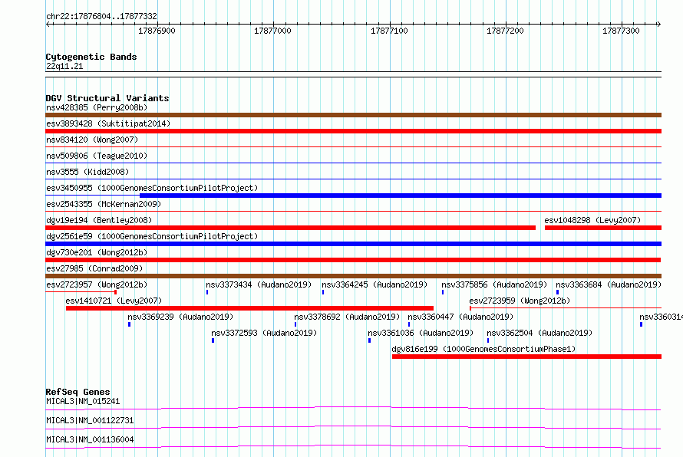Image resolution: width=683 pixels, height=457 pixels.
Task: Click the red bar under dgv19e194
Action: pyautogui.click(x=291, y=228)
